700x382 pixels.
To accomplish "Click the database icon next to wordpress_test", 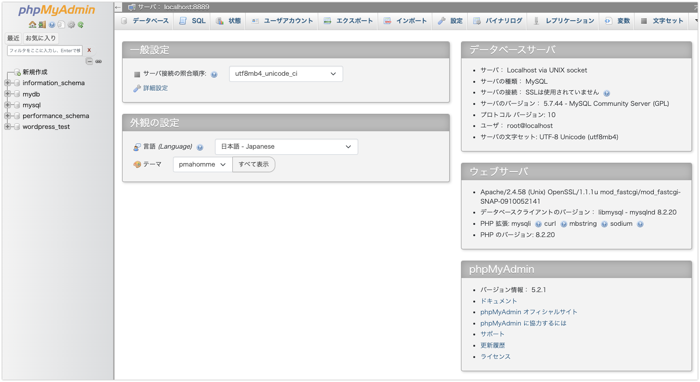I will pyautogui.click(x=17, y=127).
